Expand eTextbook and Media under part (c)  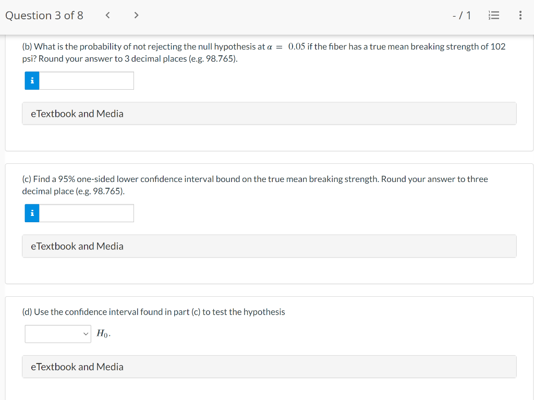pyautogui.click(x=269, y=246)
